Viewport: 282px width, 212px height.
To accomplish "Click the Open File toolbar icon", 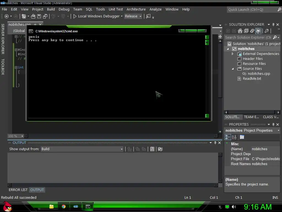I will 33,16.
